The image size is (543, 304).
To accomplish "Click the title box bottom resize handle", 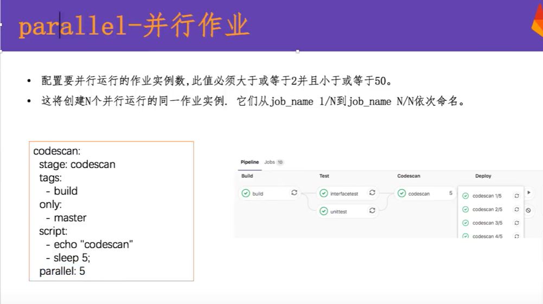I will tap(297, 51).
